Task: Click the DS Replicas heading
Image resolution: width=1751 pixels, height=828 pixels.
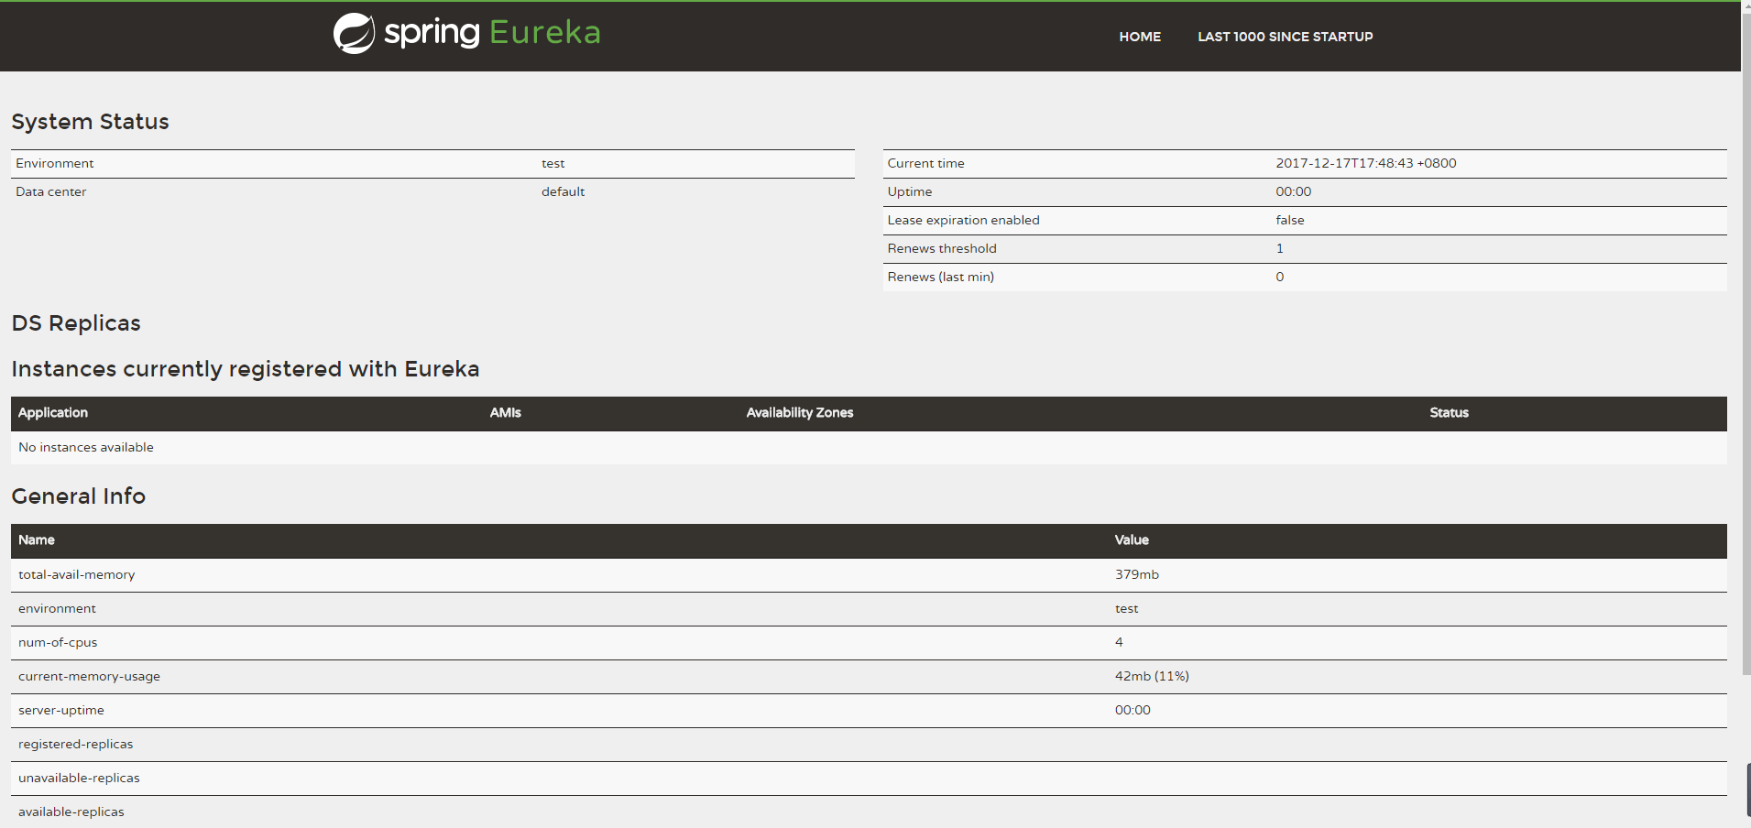Action: [76, 323]
